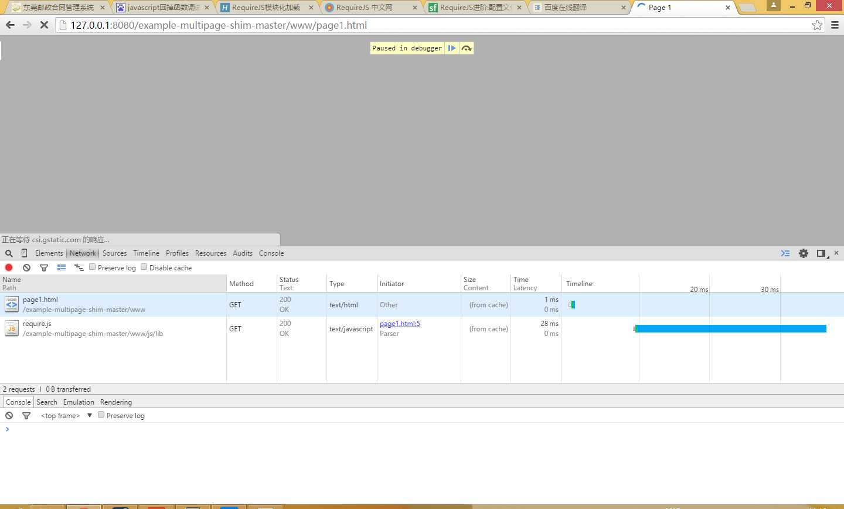Viewport: 844px width, 509px height.
Task: Select the Network panel tab
Action: coord(83,253)
